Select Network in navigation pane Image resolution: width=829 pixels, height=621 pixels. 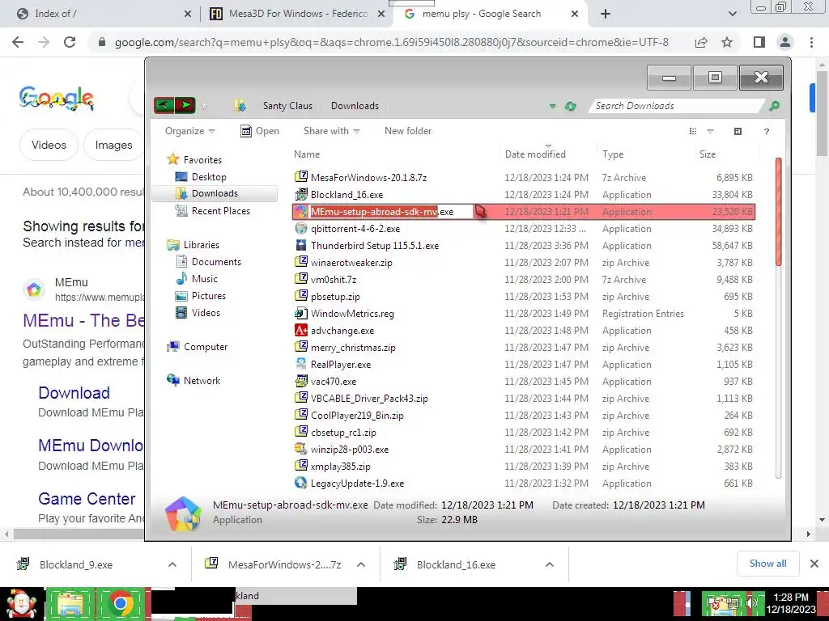202,381
